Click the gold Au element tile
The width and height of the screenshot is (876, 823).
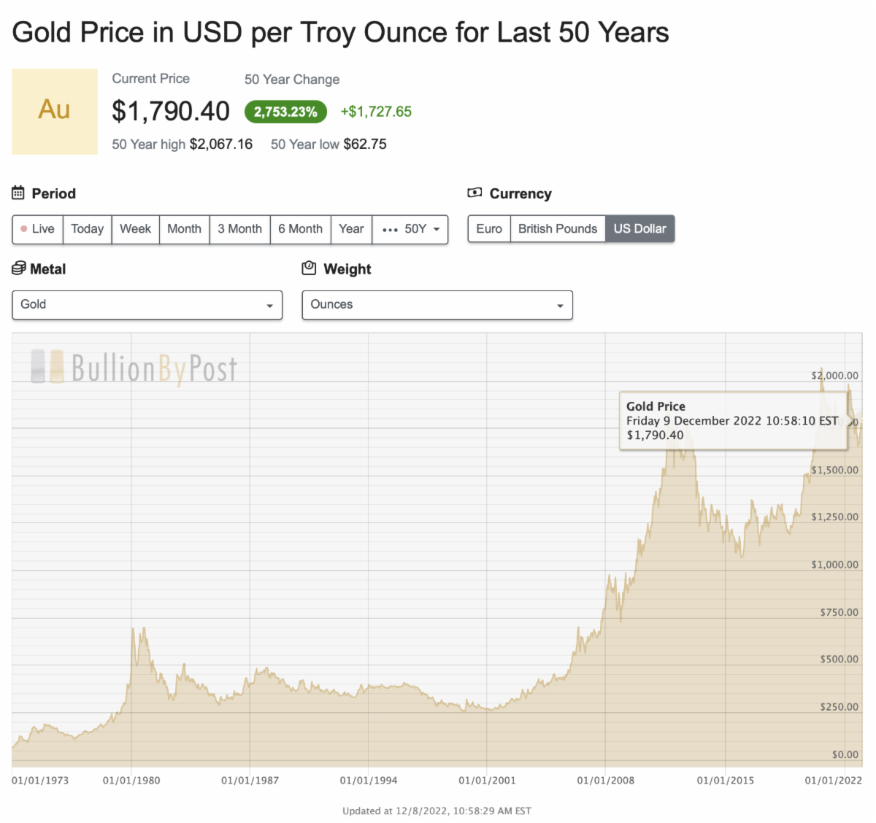pyautogui.click(x=55, y=111)
